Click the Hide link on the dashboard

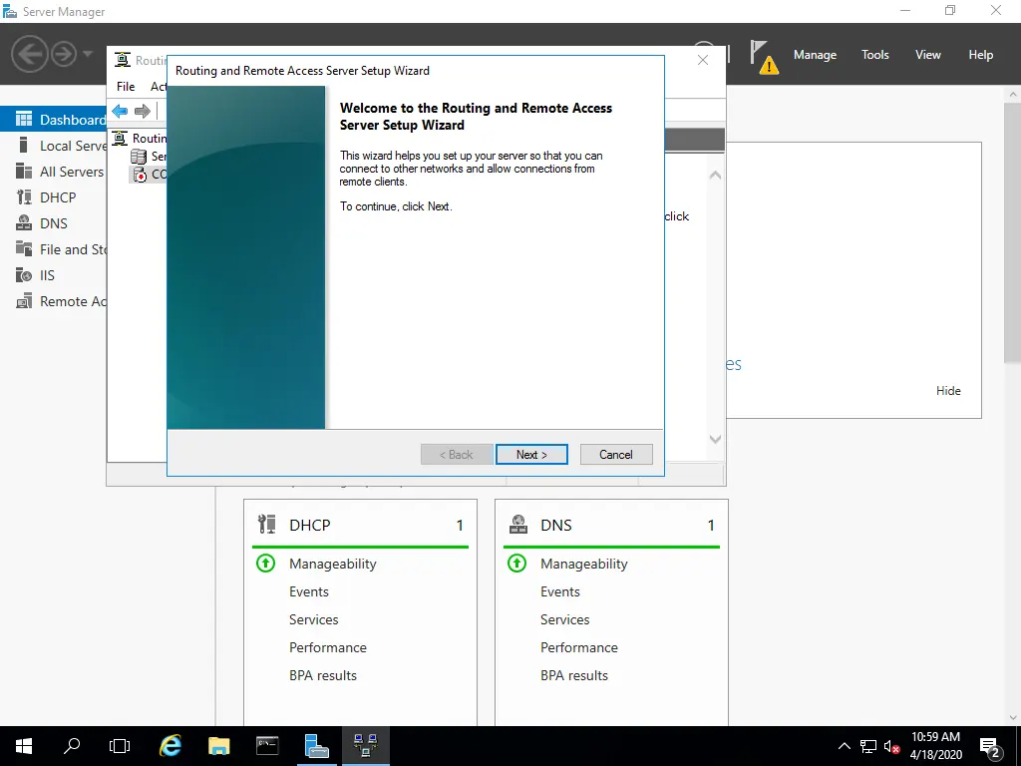(948, 391)
